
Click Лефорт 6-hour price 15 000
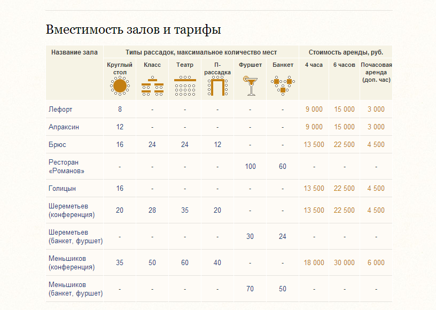(x=344, y=109)
